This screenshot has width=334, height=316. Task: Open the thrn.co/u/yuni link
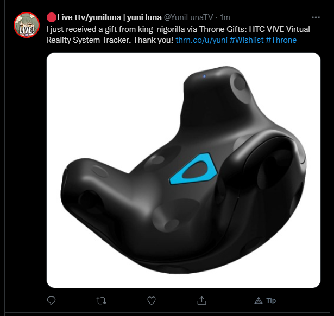point(201,40)
